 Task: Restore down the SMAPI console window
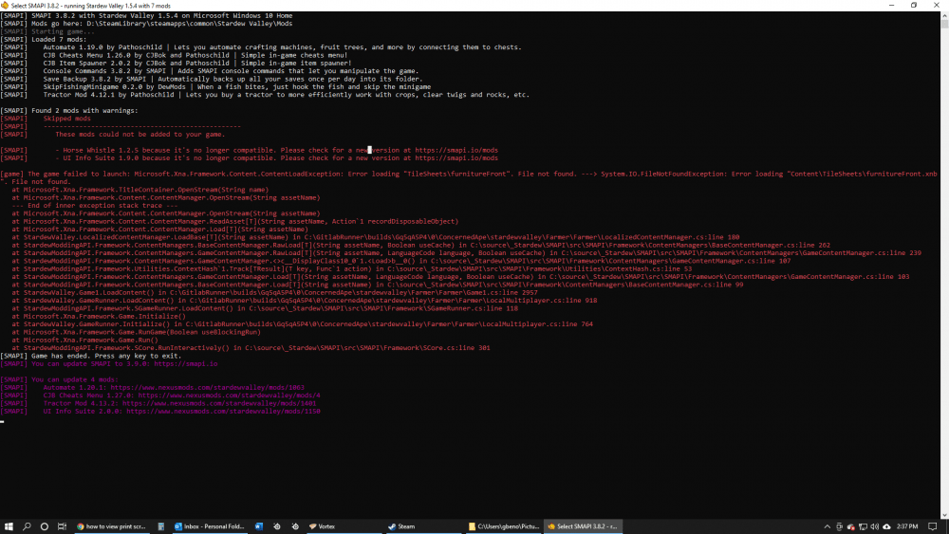(914, 6)
